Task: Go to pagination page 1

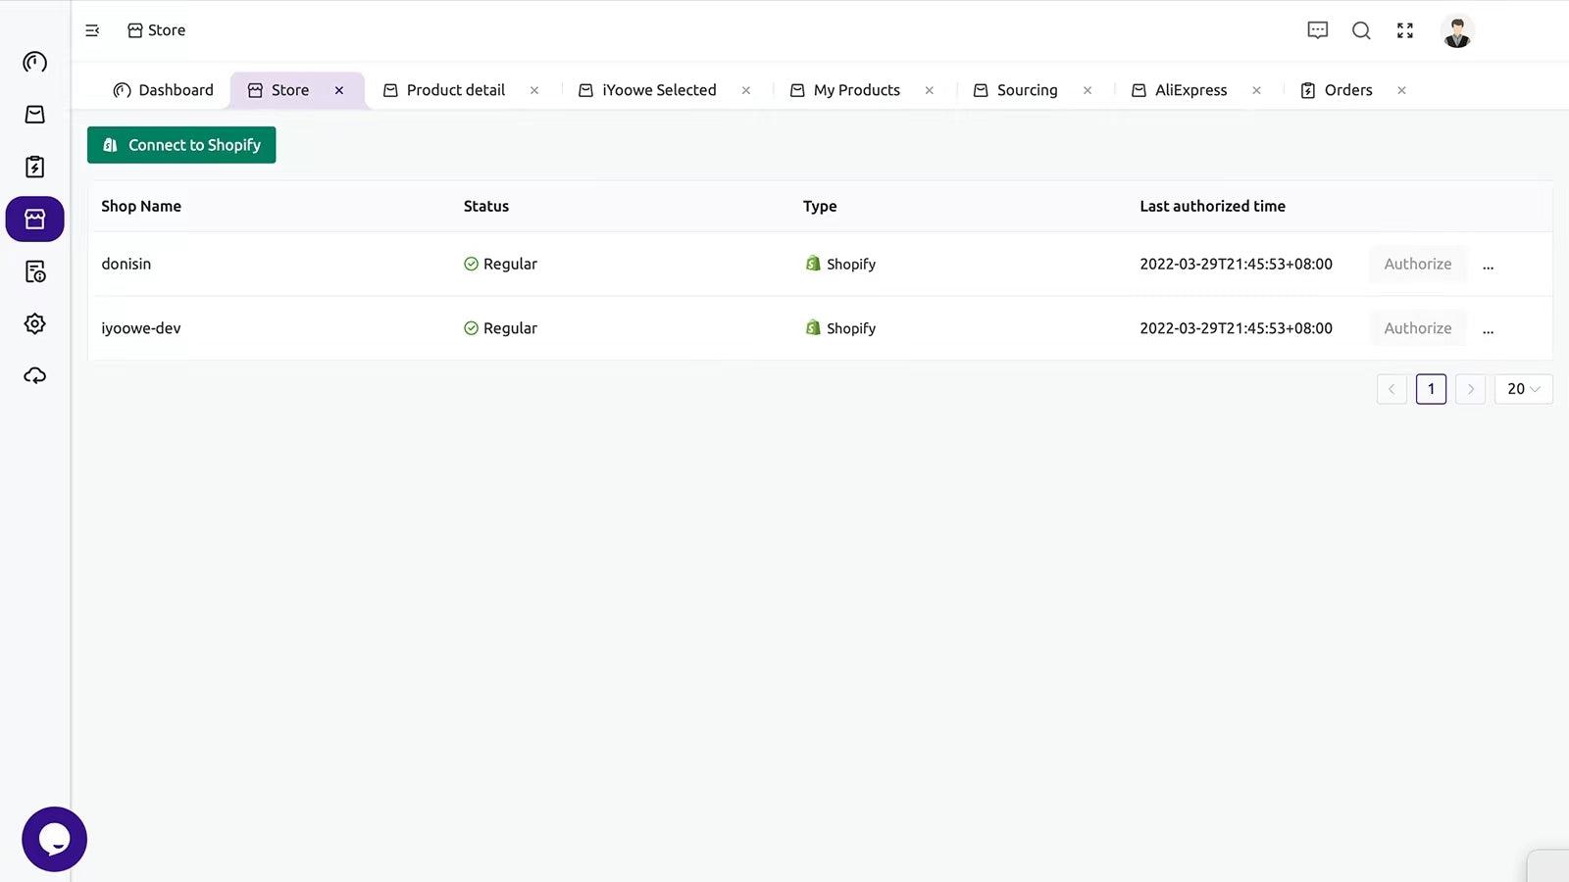Action: 1431,389
